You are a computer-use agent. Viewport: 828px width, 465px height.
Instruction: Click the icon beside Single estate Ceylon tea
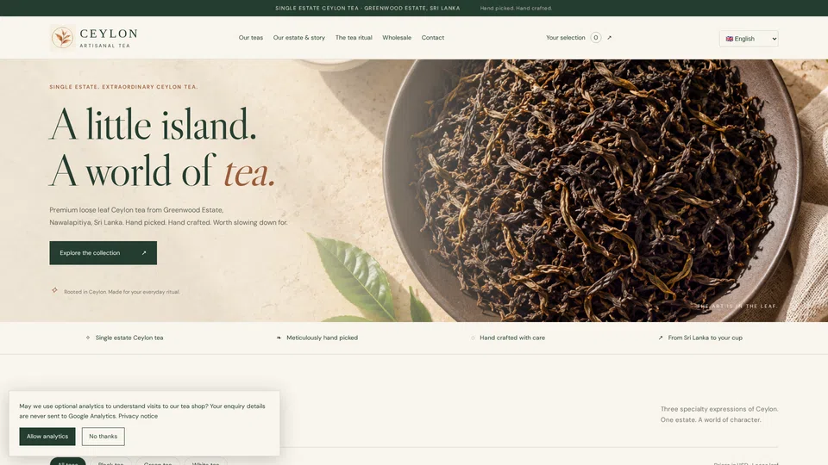tap(88, 338)
